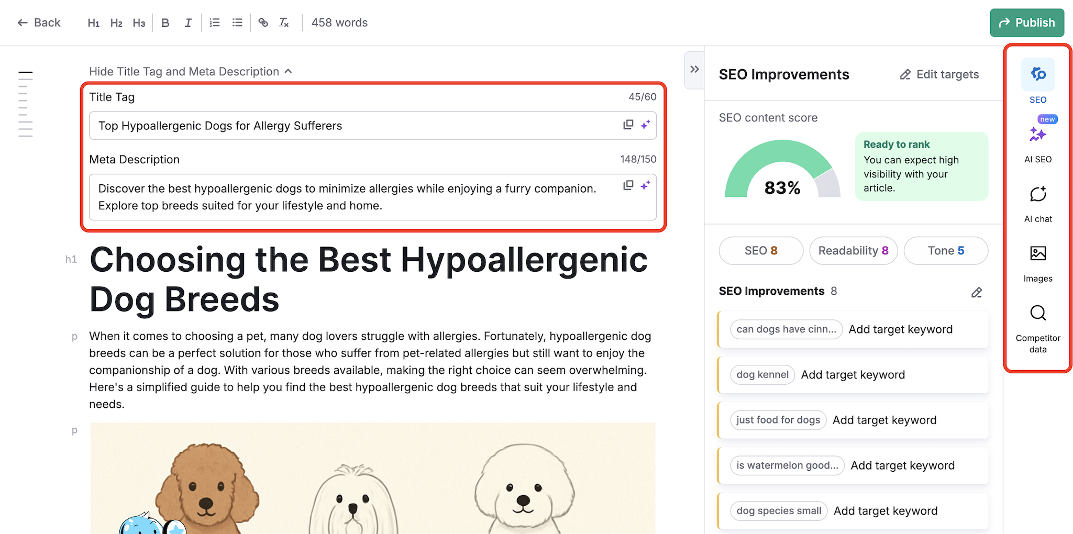Collapse the SEO Improvements panel with the chevron

tap(694, 69)
